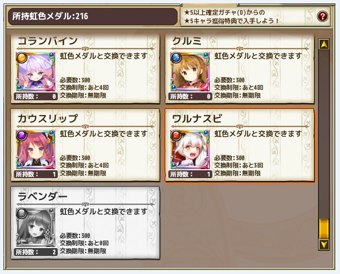Click the purple attribute icon on カウスリップ

click(x=21, y=135)
